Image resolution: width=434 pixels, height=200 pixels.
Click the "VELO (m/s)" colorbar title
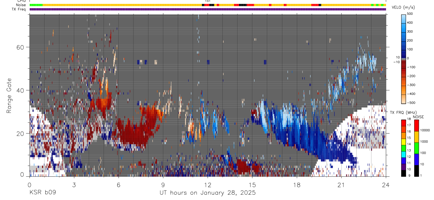pyautogui.click(x=403, y=7)
